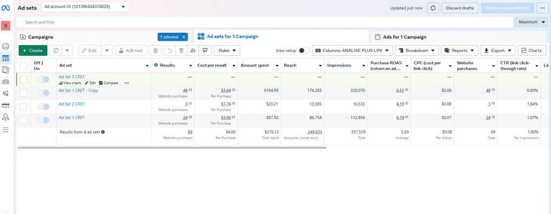Check the box for Ad Set 1 CRET - Copy

(23, 93)
